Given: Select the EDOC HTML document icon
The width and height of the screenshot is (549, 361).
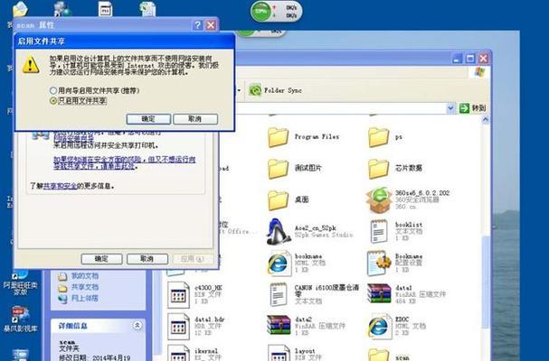Looking at the screenshot, I should pos(380,327).
